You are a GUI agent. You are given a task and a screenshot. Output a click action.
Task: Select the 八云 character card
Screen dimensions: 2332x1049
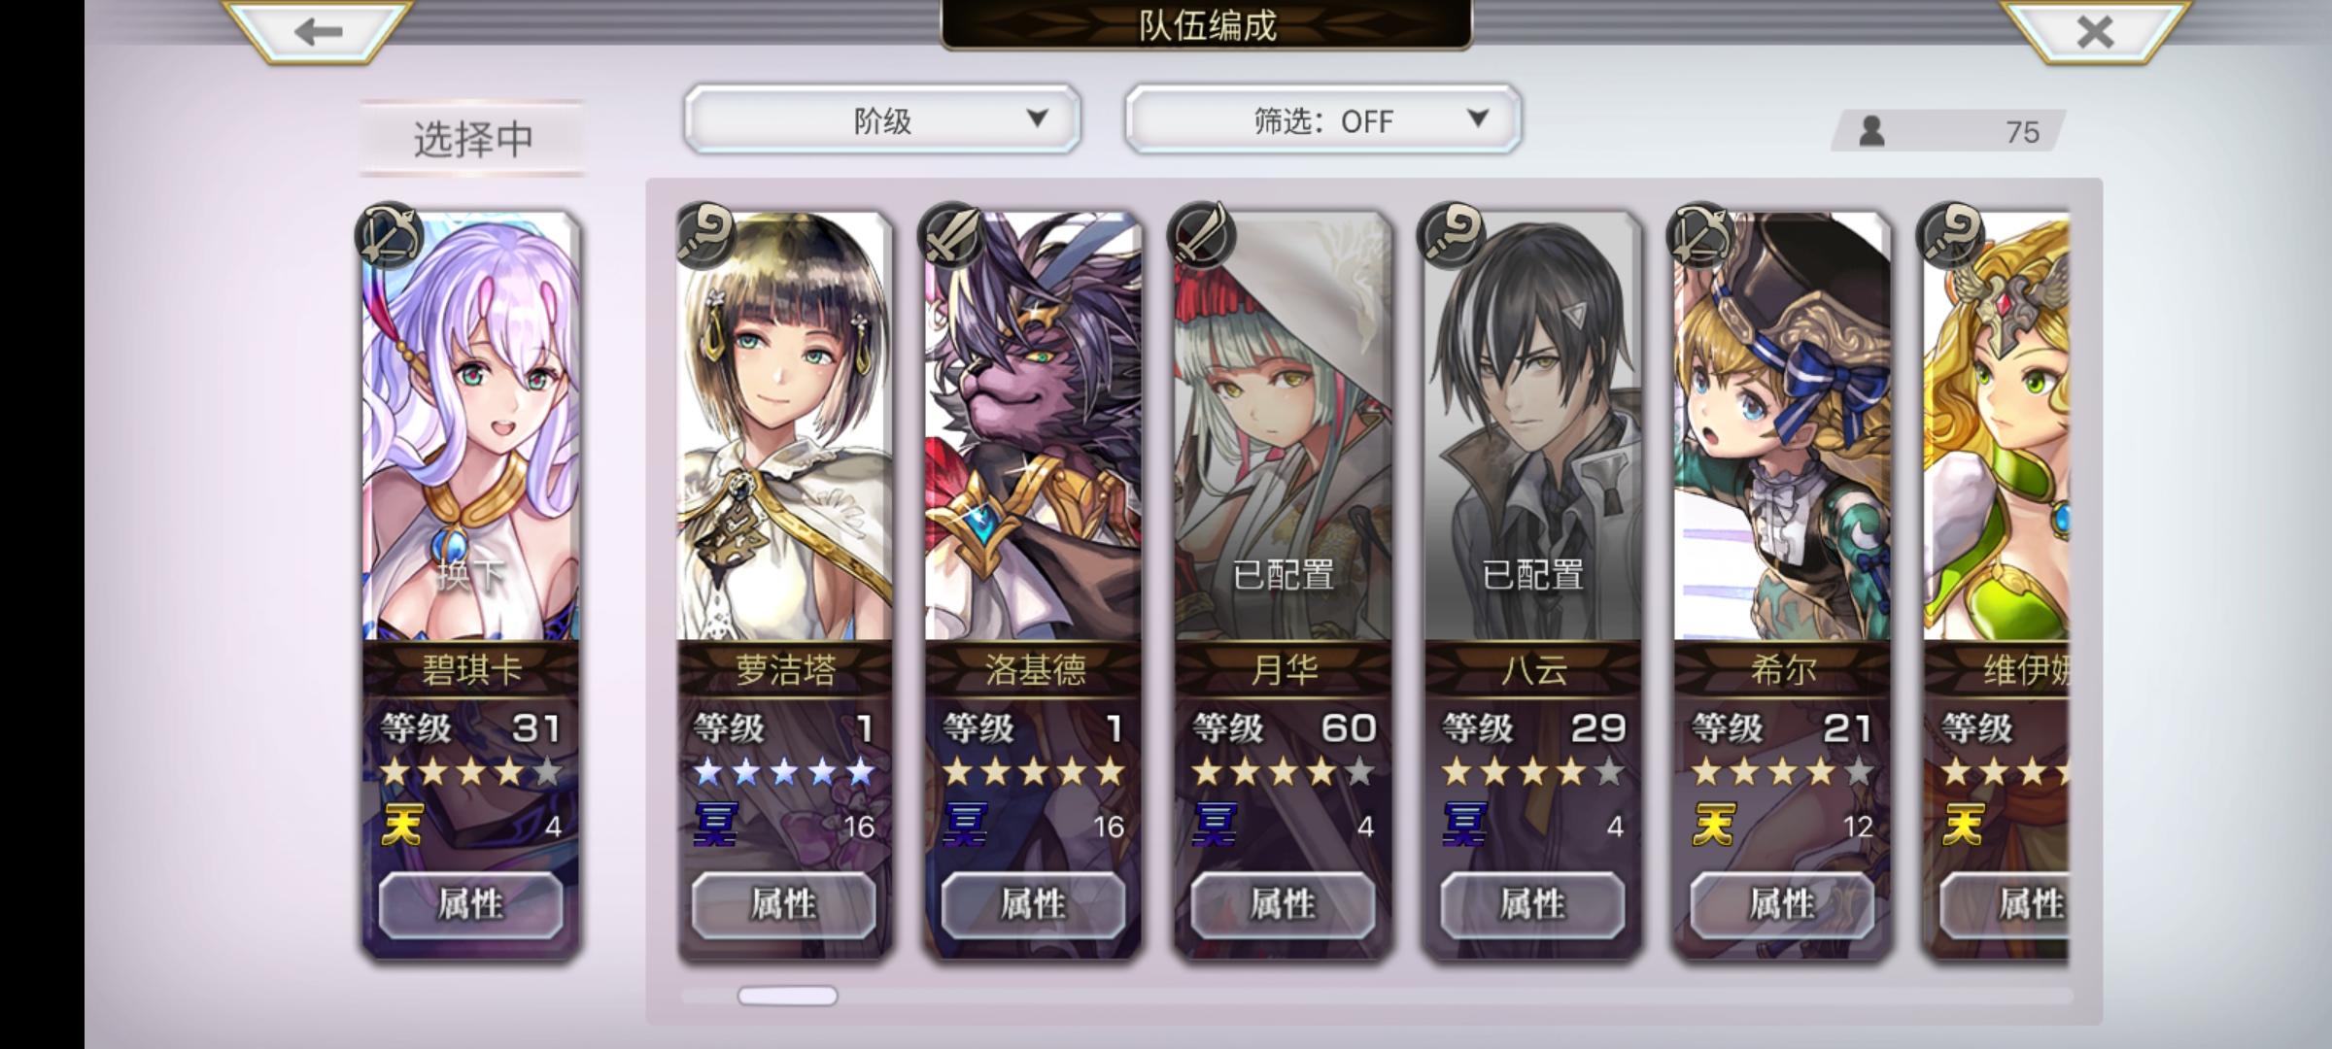pyautogui.click(x=1533, y=583)
